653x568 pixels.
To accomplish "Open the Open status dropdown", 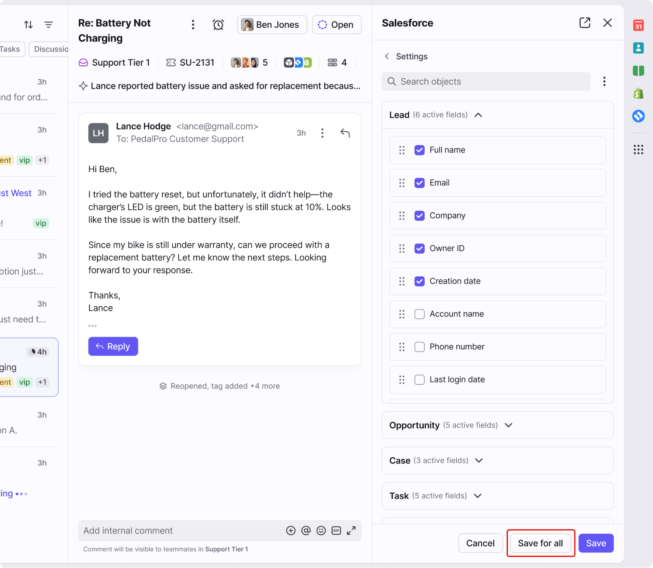I will 336,24.
